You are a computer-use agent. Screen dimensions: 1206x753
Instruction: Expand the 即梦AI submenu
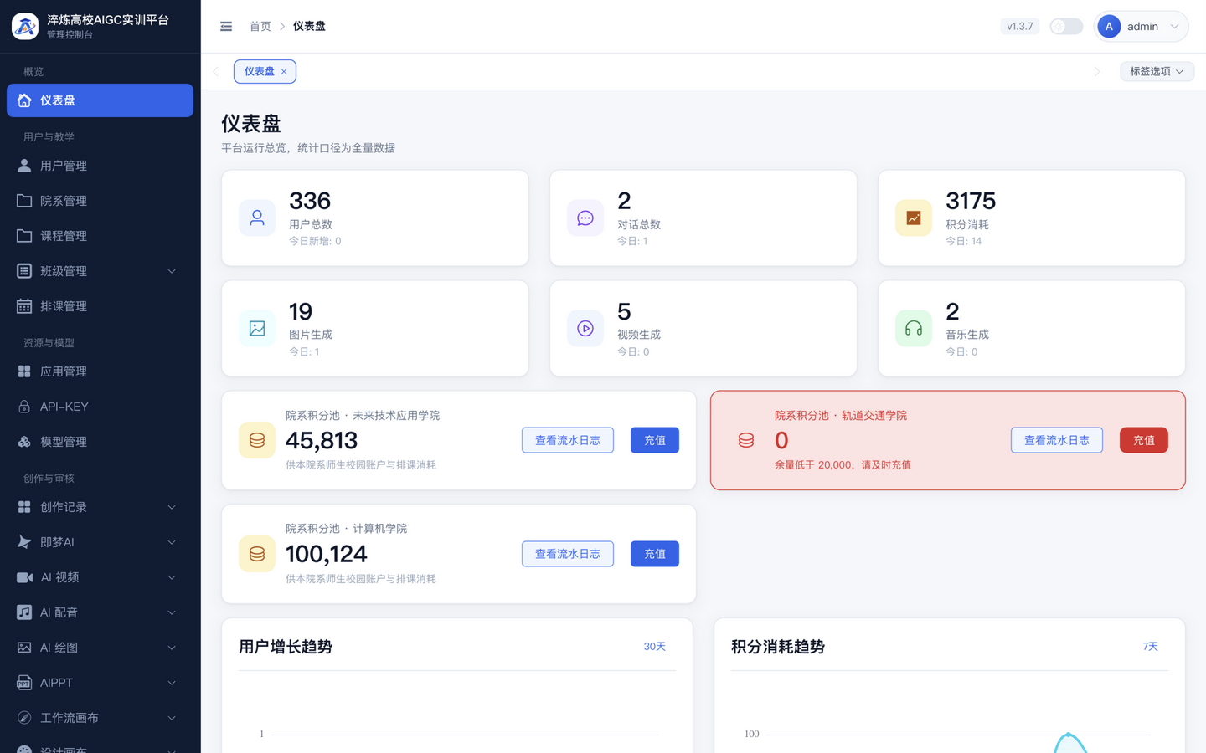pos(100,542)
